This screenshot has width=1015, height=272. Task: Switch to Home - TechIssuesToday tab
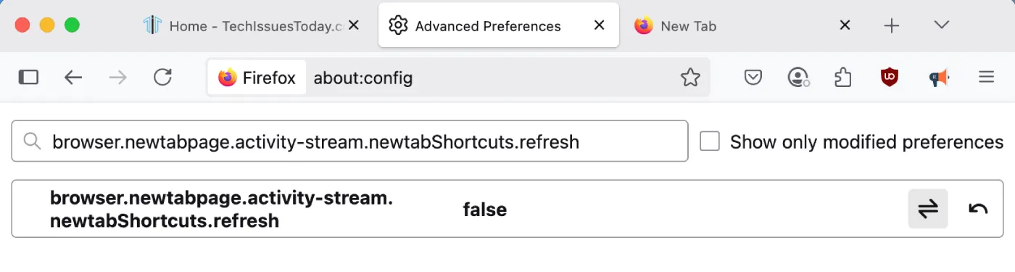point(252,25)
